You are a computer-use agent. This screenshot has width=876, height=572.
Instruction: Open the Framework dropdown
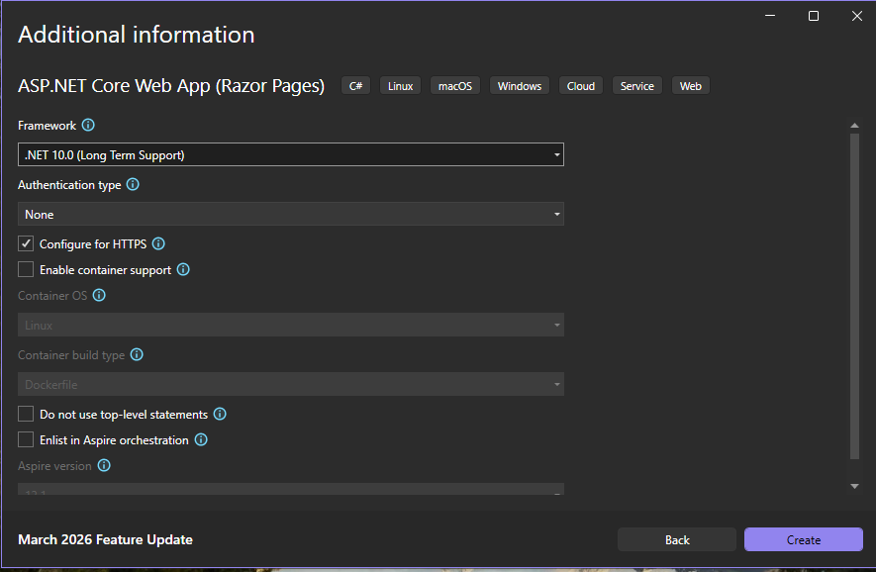291,155
